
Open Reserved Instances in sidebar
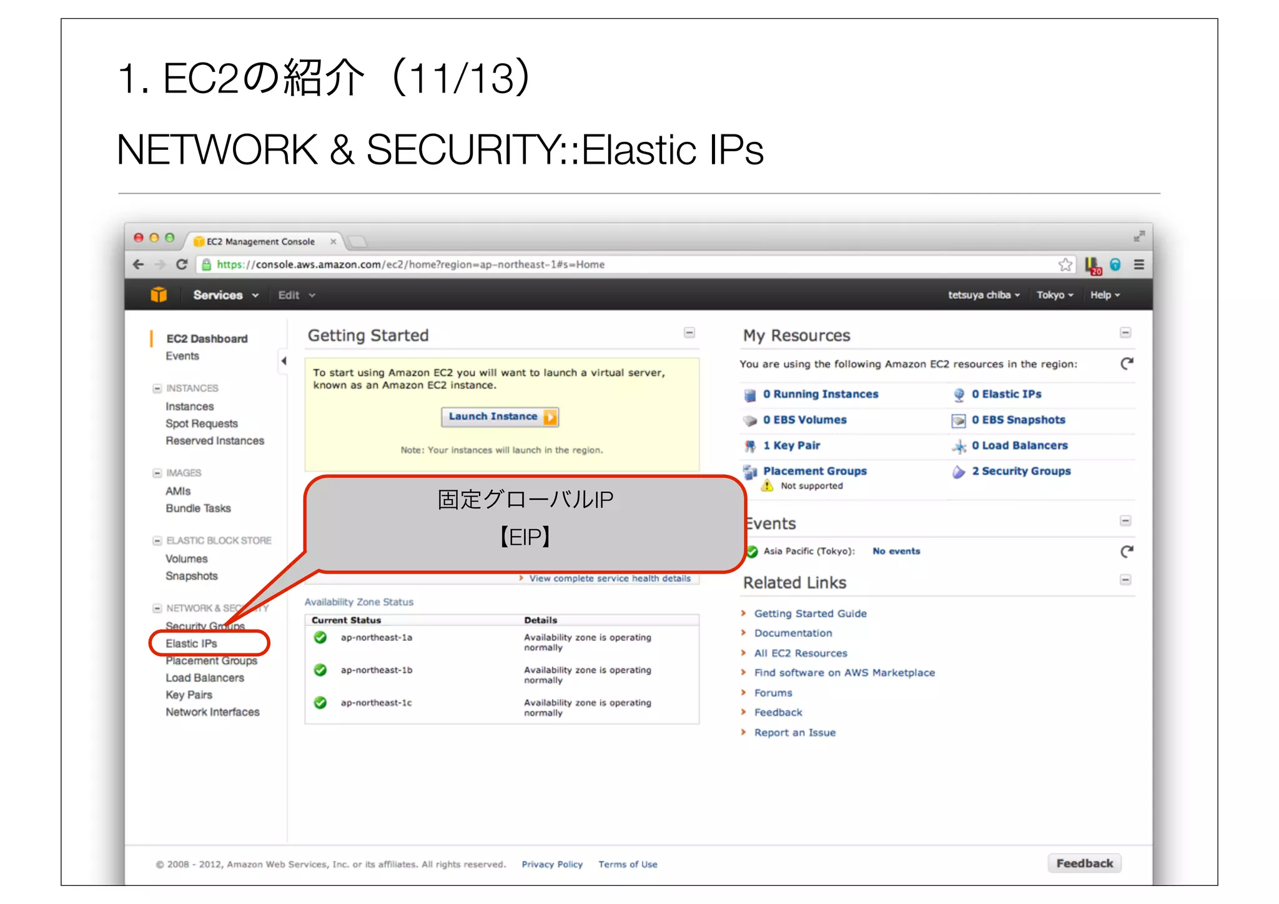(x=215, y=441)
